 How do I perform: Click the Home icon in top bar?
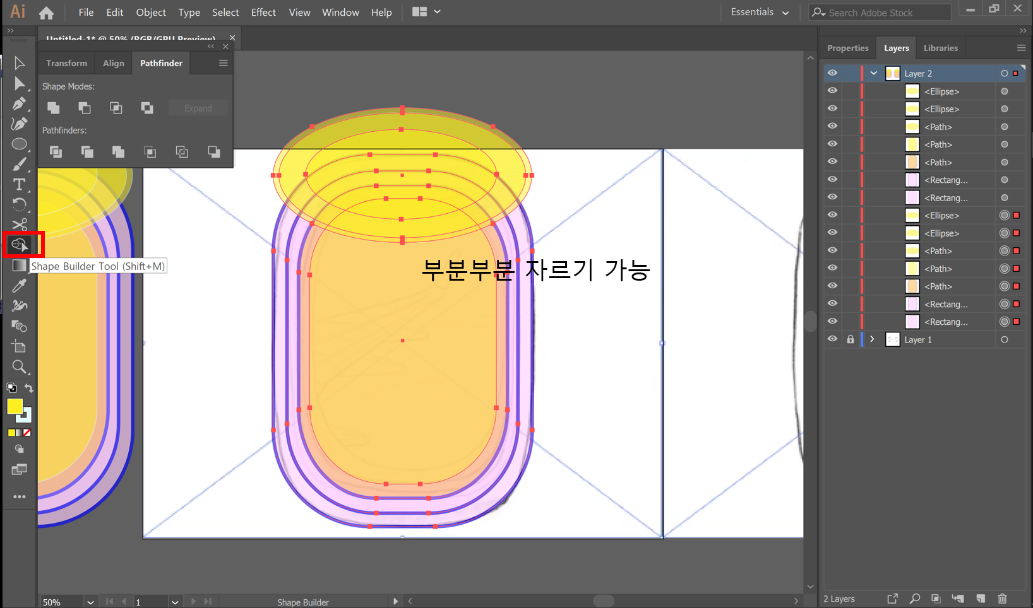(46, 12)
